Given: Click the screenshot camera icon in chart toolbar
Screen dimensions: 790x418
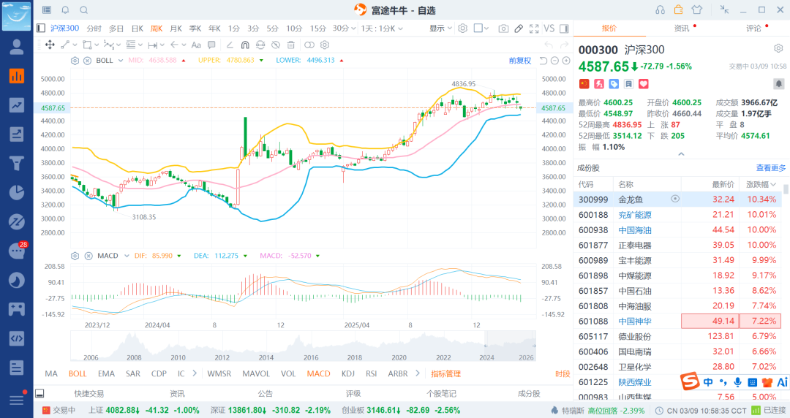Looking at the screenshot, I should tap(503, 28).
